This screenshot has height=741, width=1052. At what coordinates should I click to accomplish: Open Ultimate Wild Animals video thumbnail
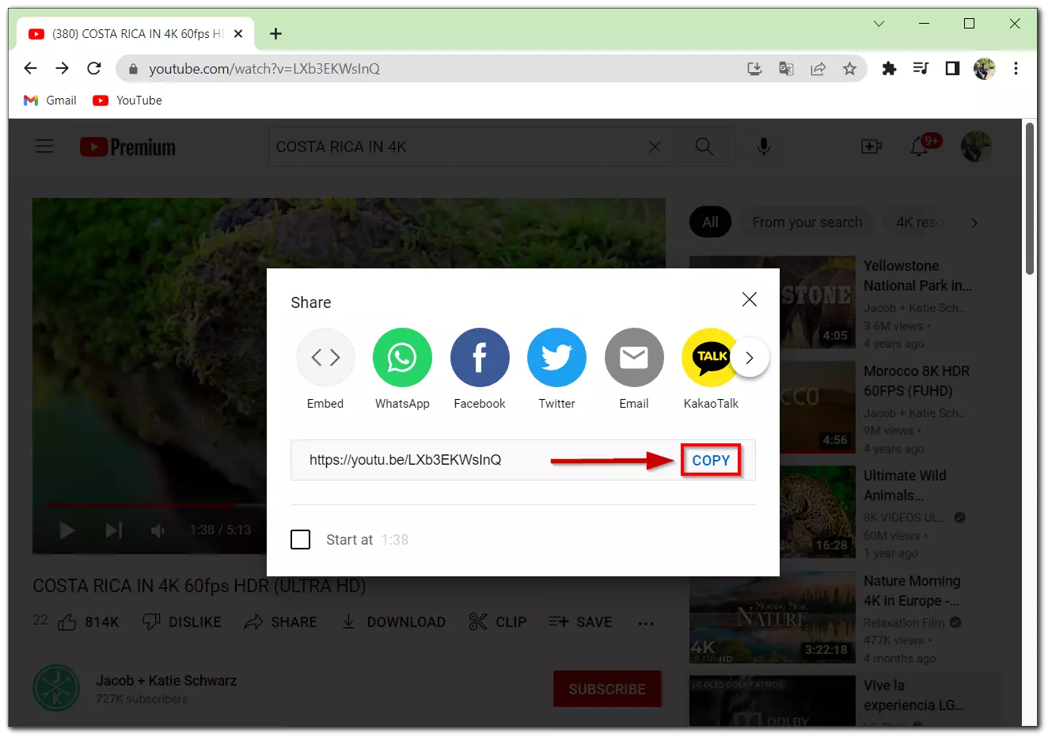773,511
